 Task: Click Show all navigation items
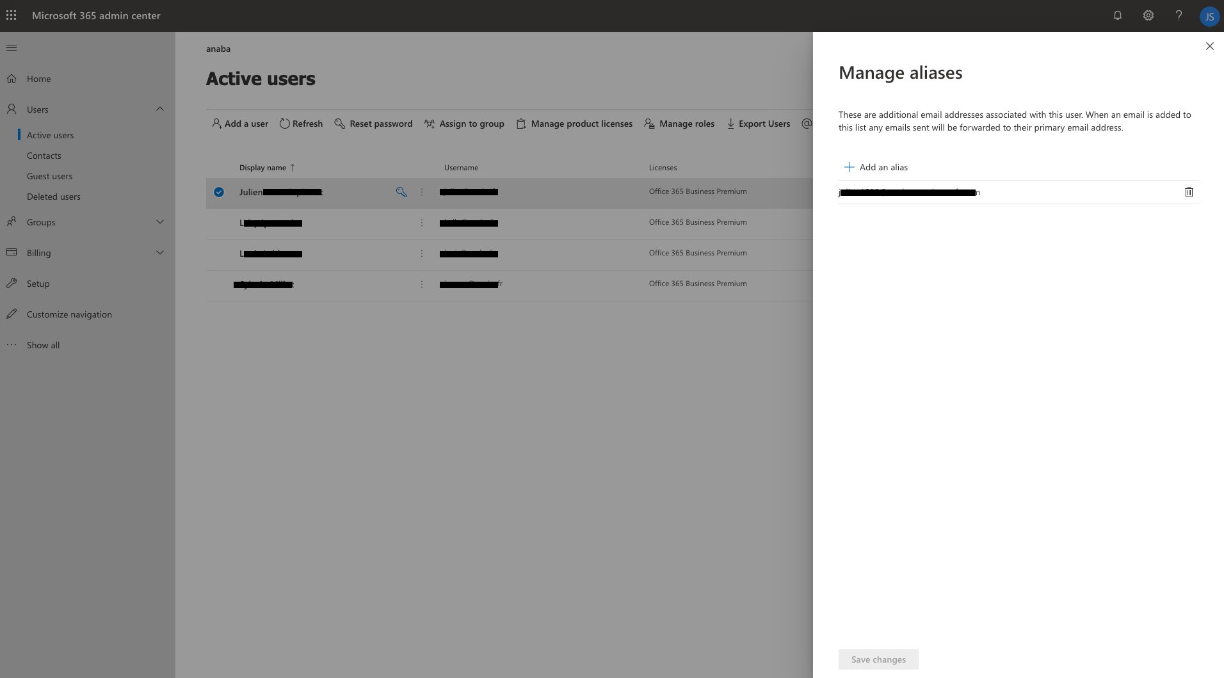tap(43, 345)
